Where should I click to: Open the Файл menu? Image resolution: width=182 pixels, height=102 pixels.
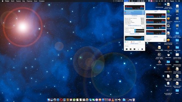tap(13, 1)
